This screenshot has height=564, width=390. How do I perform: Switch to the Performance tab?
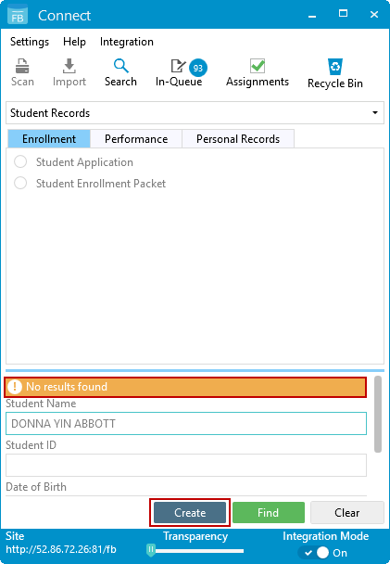pyautogui.click(x=136, y=139)
